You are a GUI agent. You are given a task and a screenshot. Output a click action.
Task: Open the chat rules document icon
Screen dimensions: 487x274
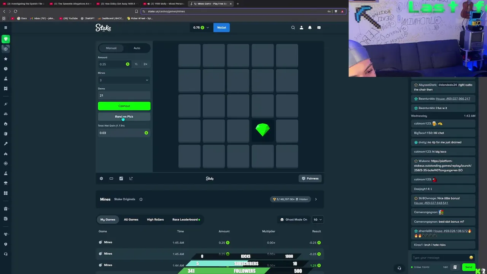pyautogui.click(x=455, y=267)
